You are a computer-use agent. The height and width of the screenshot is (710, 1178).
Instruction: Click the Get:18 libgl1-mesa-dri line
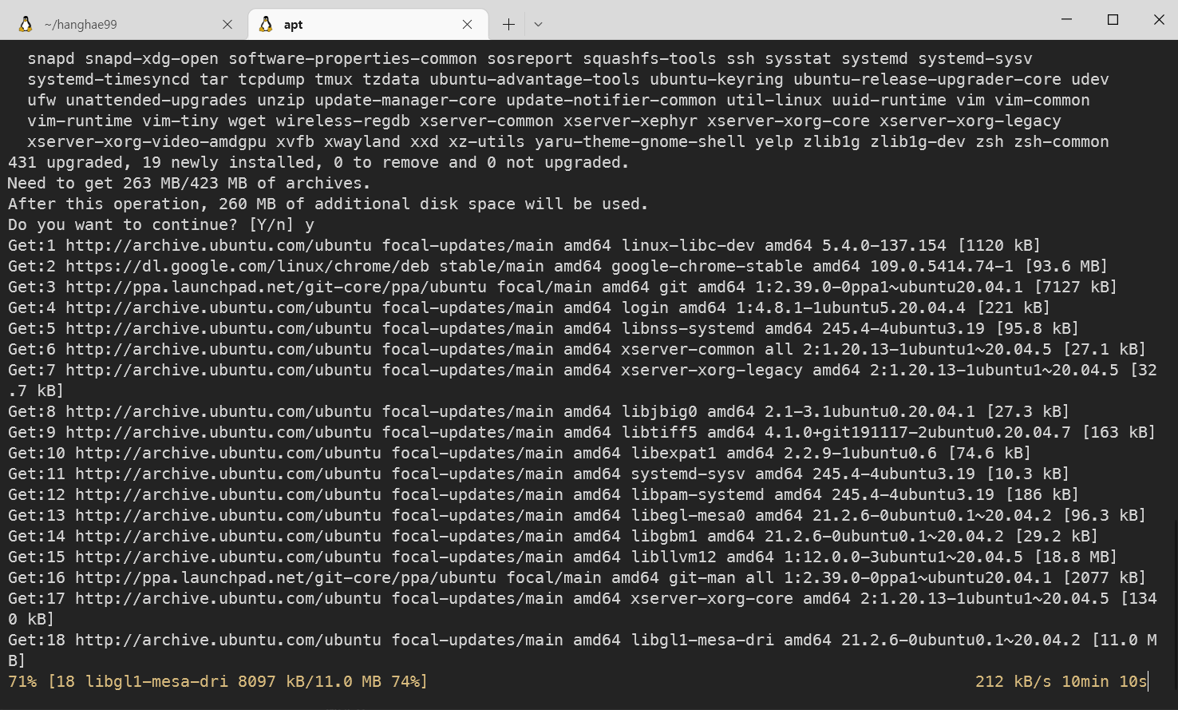pos(583,650)
